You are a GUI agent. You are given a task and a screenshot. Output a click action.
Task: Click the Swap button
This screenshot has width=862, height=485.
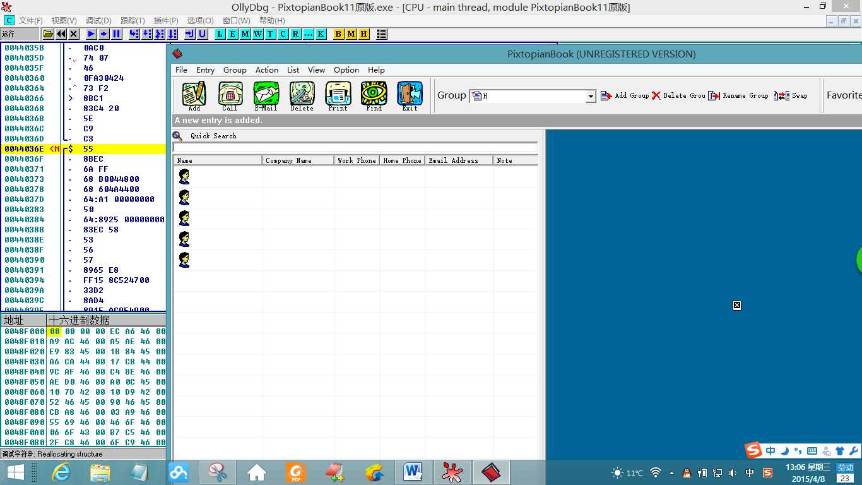pyautogui.click(x=791, y=95)
